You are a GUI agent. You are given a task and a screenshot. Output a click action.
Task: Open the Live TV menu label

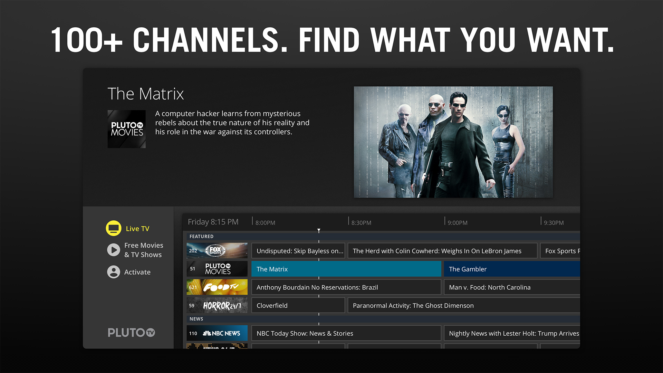point(137,229)
